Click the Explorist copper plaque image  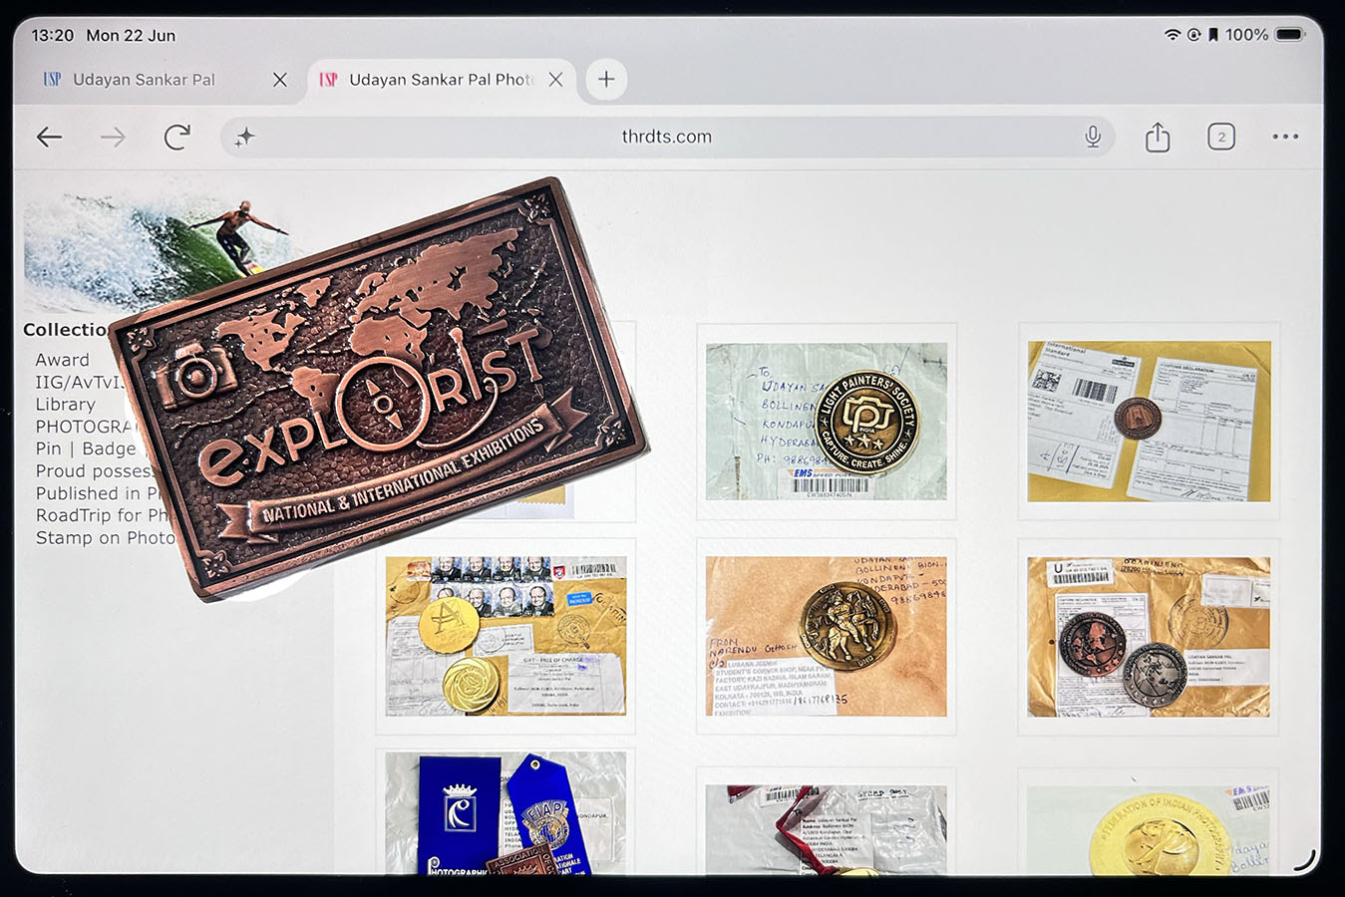click(379, 389)
